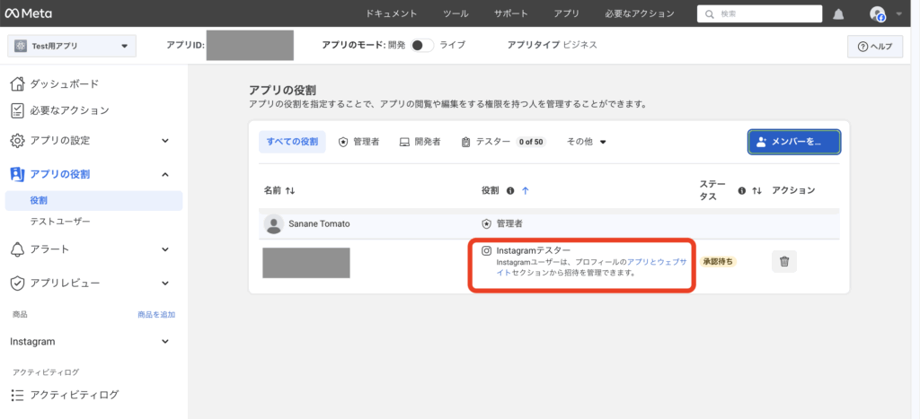The height and width of the screenshot is (419, 920).
Task: Click the アラート bell icon in sidebar
Action: pos(18,249)
